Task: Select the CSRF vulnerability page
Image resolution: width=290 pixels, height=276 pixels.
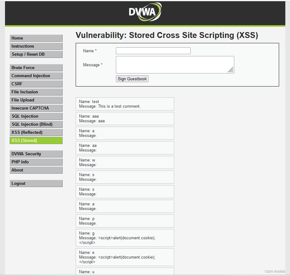Action: point(36,84)
